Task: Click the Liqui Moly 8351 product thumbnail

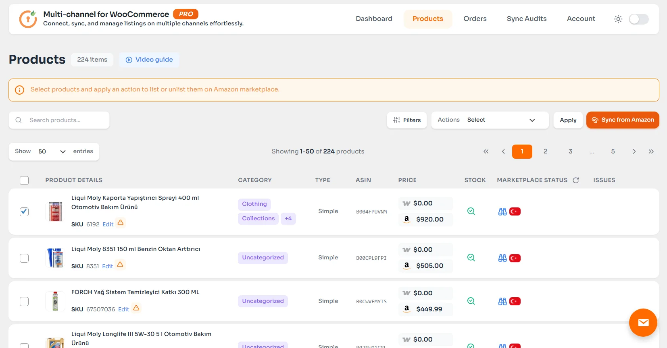Action: click(55, 258)
